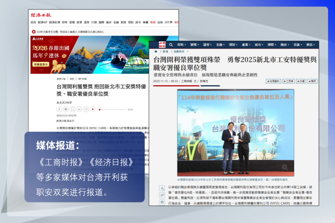Click the #工安獎 hashtag

click(x=288, y=81)
